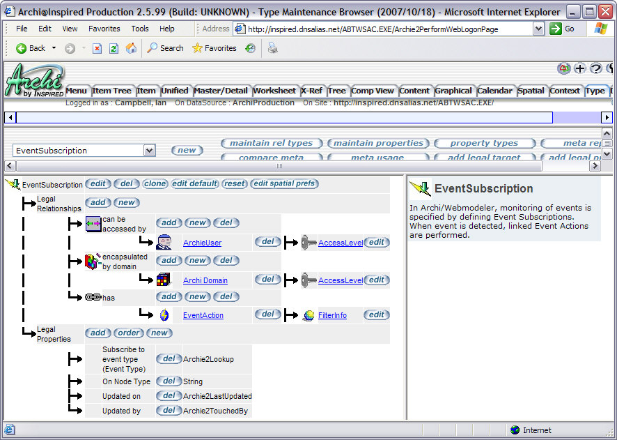This screenshot has height=440, width=617.
Task: Open the Back button history arrow
Action: click(54, 48)
